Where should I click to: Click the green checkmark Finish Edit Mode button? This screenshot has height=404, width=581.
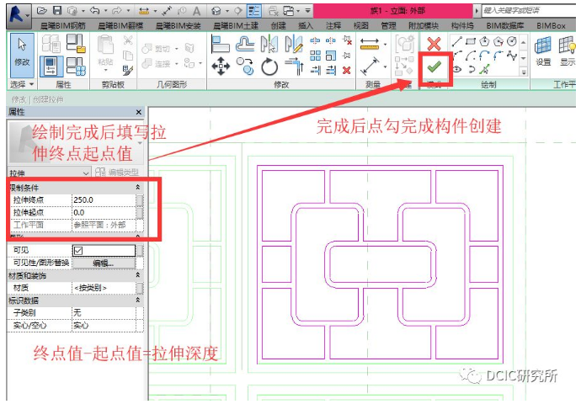point(434,66)
